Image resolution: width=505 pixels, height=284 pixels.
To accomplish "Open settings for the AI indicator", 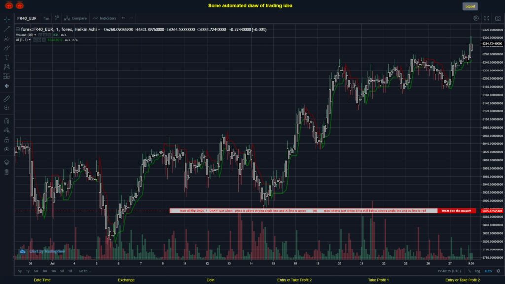I will click(x=39, y=40).
